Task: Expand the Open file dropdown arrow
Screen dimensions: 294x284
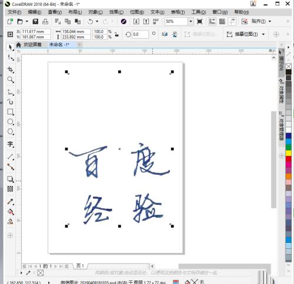Action: tap(27, 21)
